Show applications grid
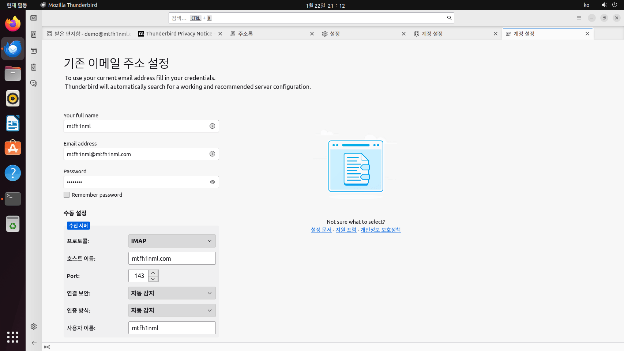 point(13,337)
